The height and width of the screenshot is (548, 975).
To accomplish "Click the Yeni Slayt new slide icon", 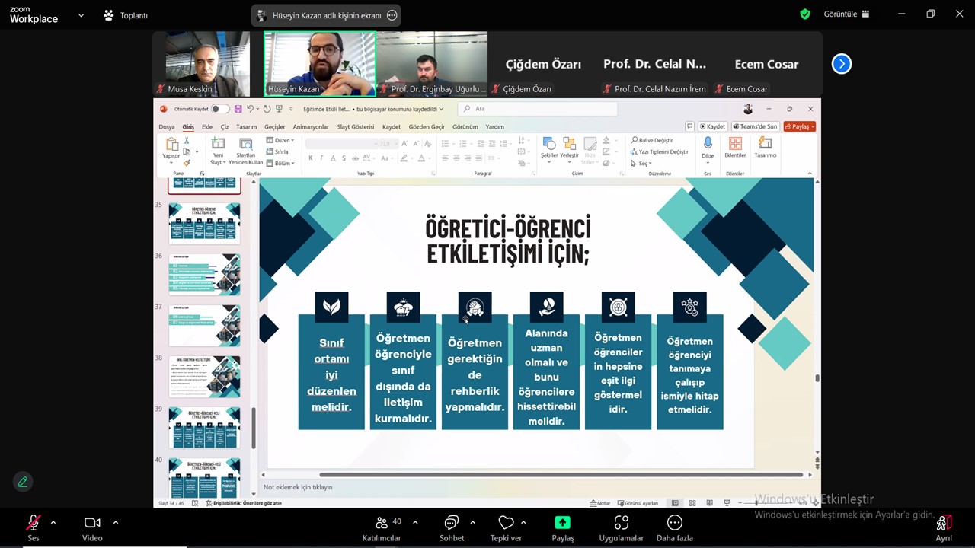I will [218, 144].
